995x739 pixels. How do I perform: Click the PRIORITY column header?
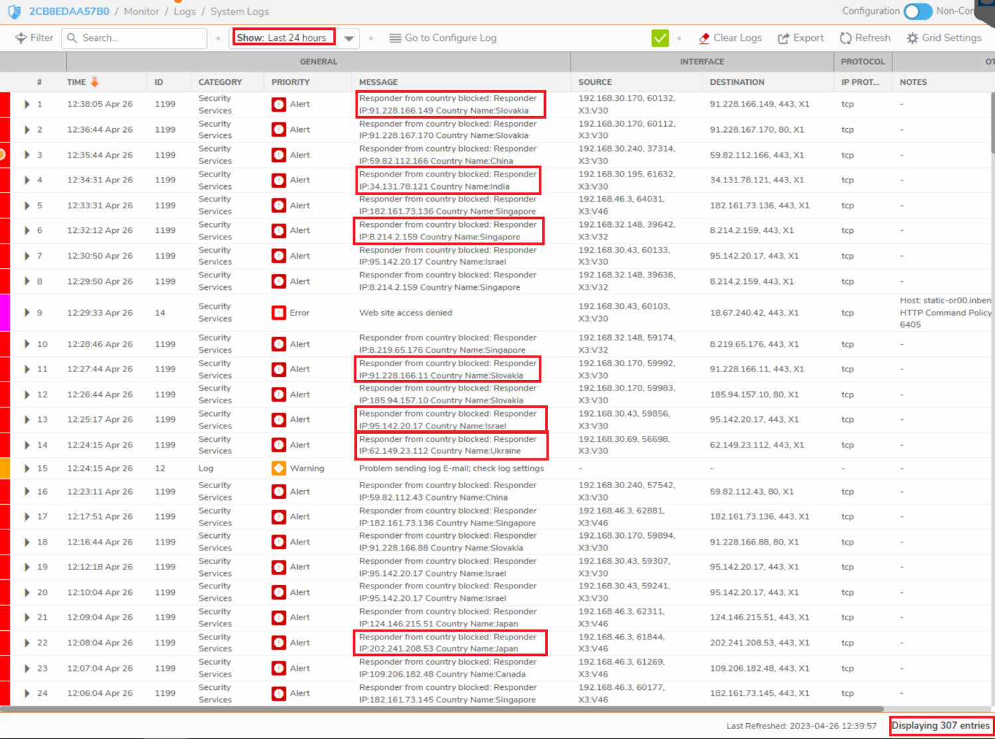(291, 82)
